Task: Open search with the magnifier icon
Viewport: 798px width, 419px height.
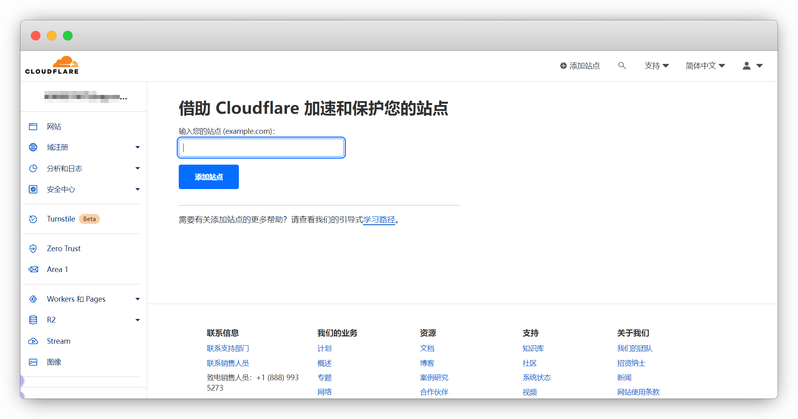Action: coord(622,65)
